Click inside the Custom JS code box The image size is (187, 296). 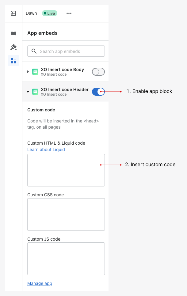coord(66,258)
